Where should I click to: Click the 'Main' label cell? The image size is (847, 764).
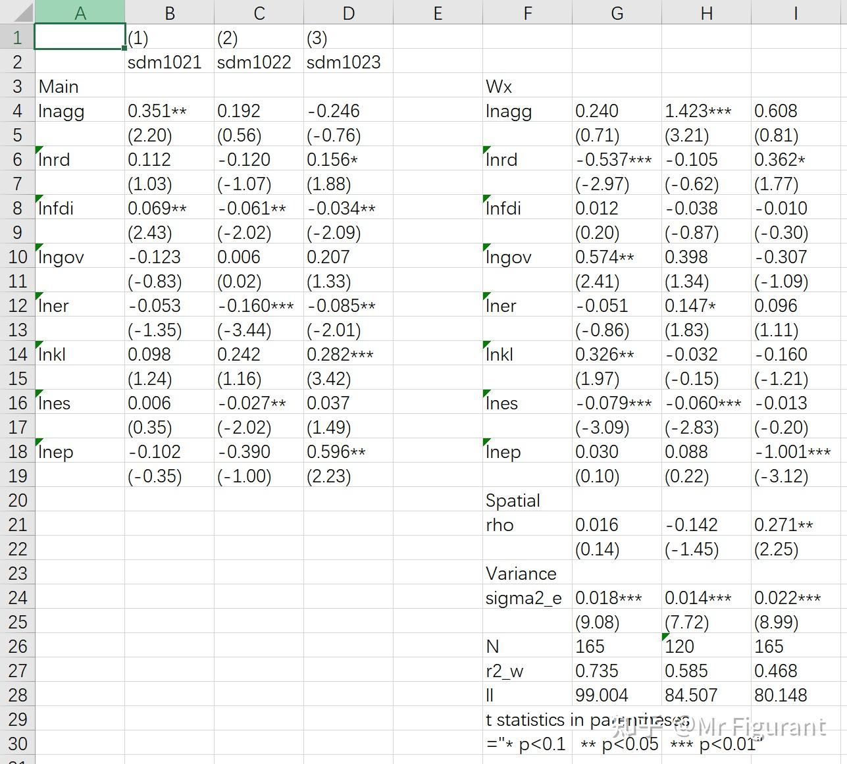tap(80, 86)
